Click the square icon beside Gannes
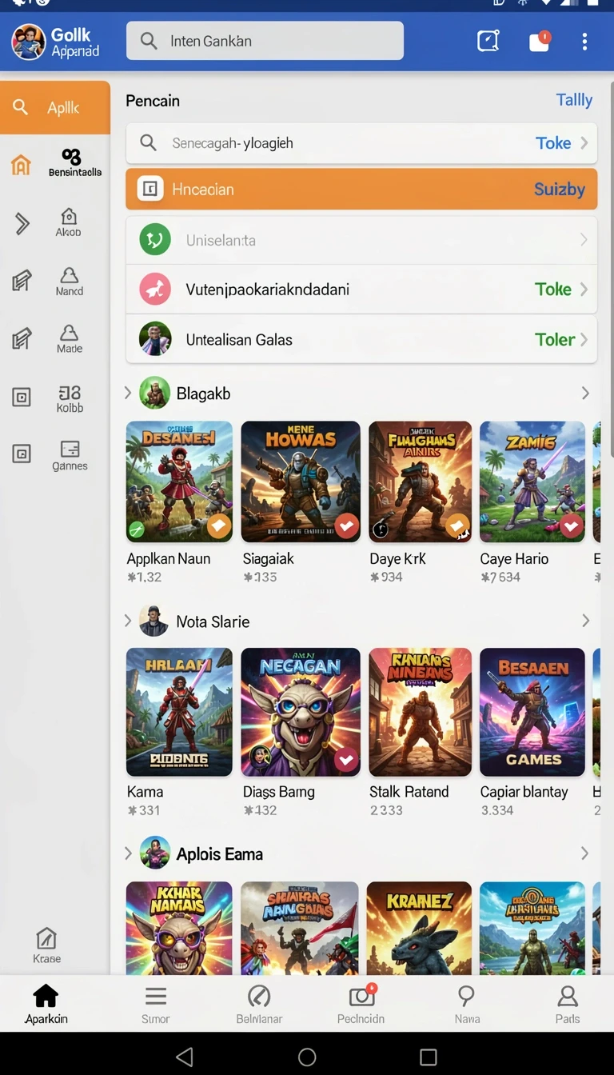Viewport: 614px width, 1075px height. pos(22,454)
